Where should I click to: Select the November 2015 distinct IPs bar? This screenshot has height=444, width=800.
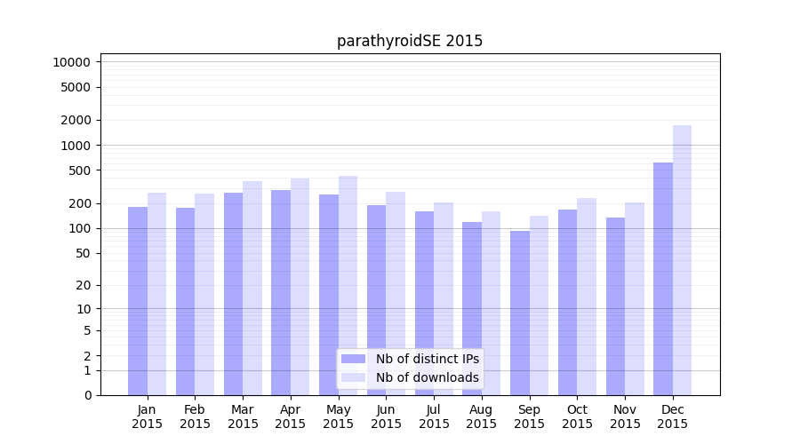pyautogui.click(x=615, y=306)
